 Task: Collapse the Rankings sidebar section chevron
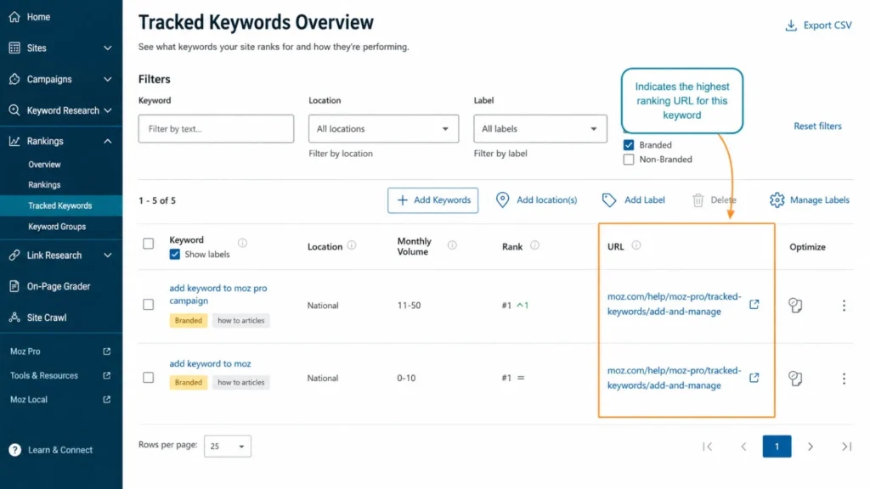108,142
